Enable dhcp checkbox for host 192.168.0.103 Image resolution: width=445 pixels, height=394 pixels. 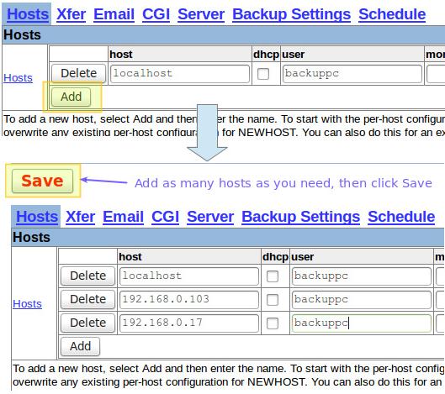273,300
